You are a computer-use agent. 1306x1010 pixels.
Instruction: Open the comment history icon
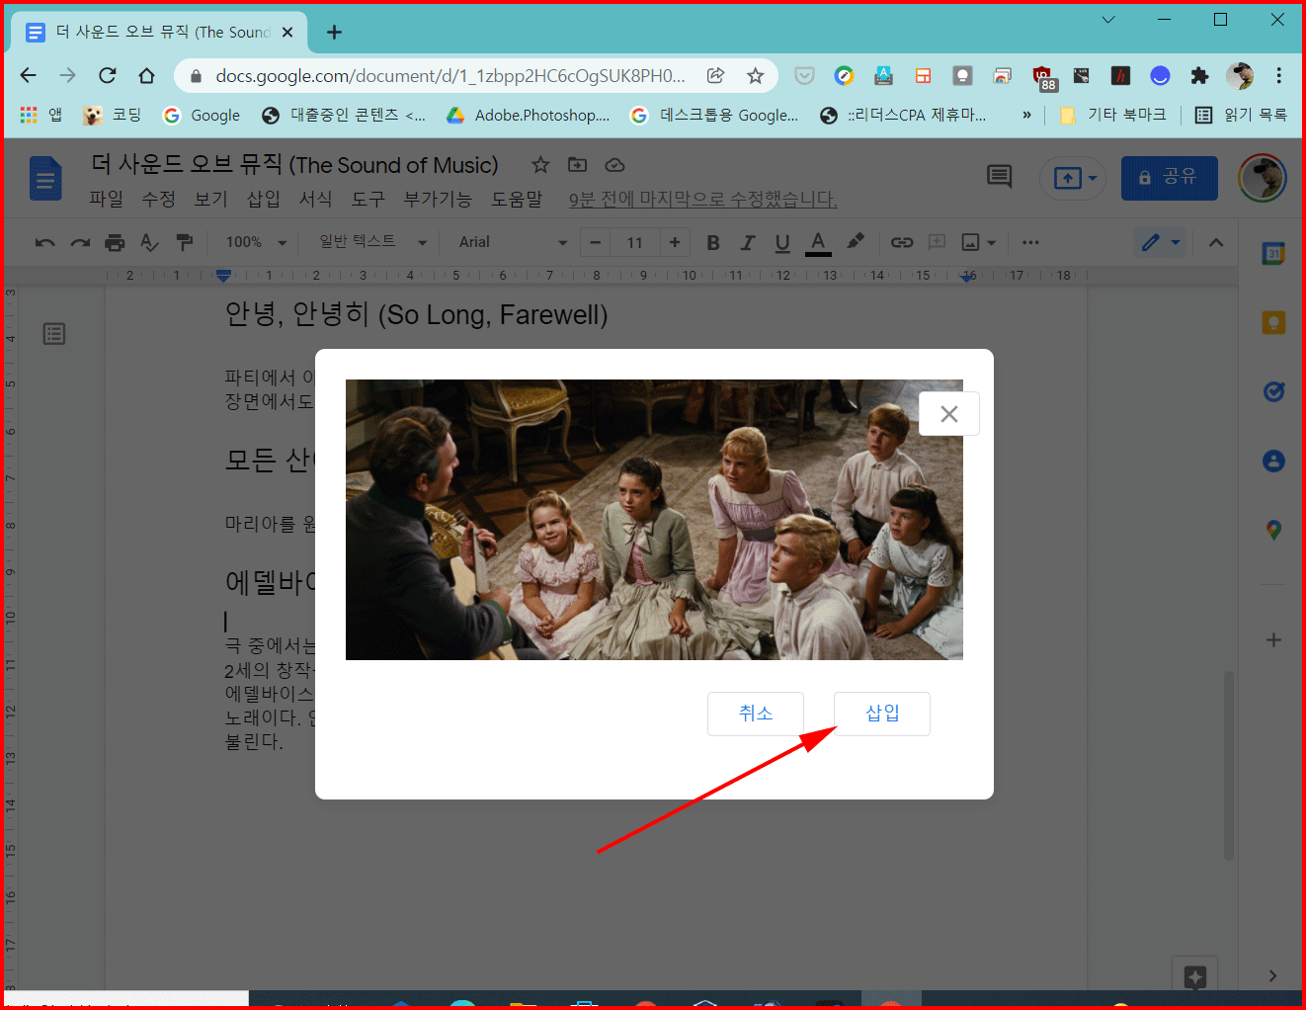point(1000,177)
